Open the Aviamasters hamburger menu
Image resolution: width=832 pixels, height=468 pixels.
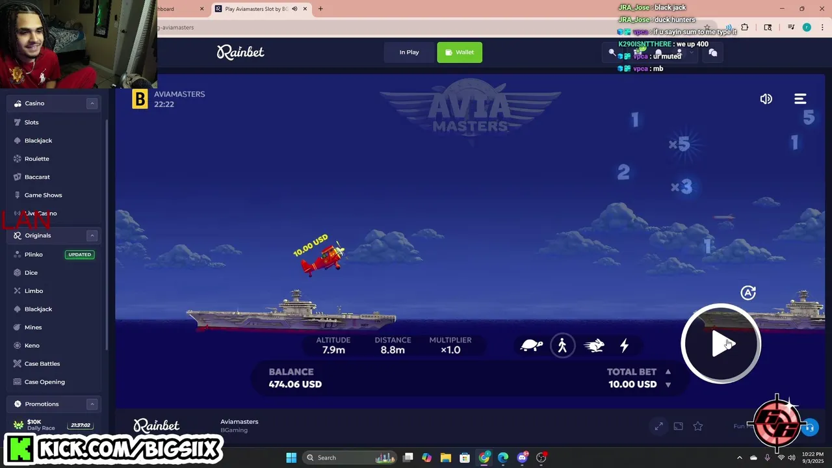coord(800,99)
